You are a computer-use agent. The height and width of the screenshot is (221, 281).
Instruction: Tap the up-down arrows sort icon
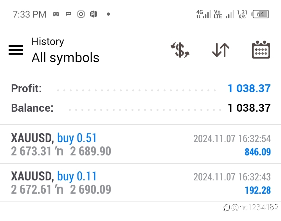click(221, 50)
